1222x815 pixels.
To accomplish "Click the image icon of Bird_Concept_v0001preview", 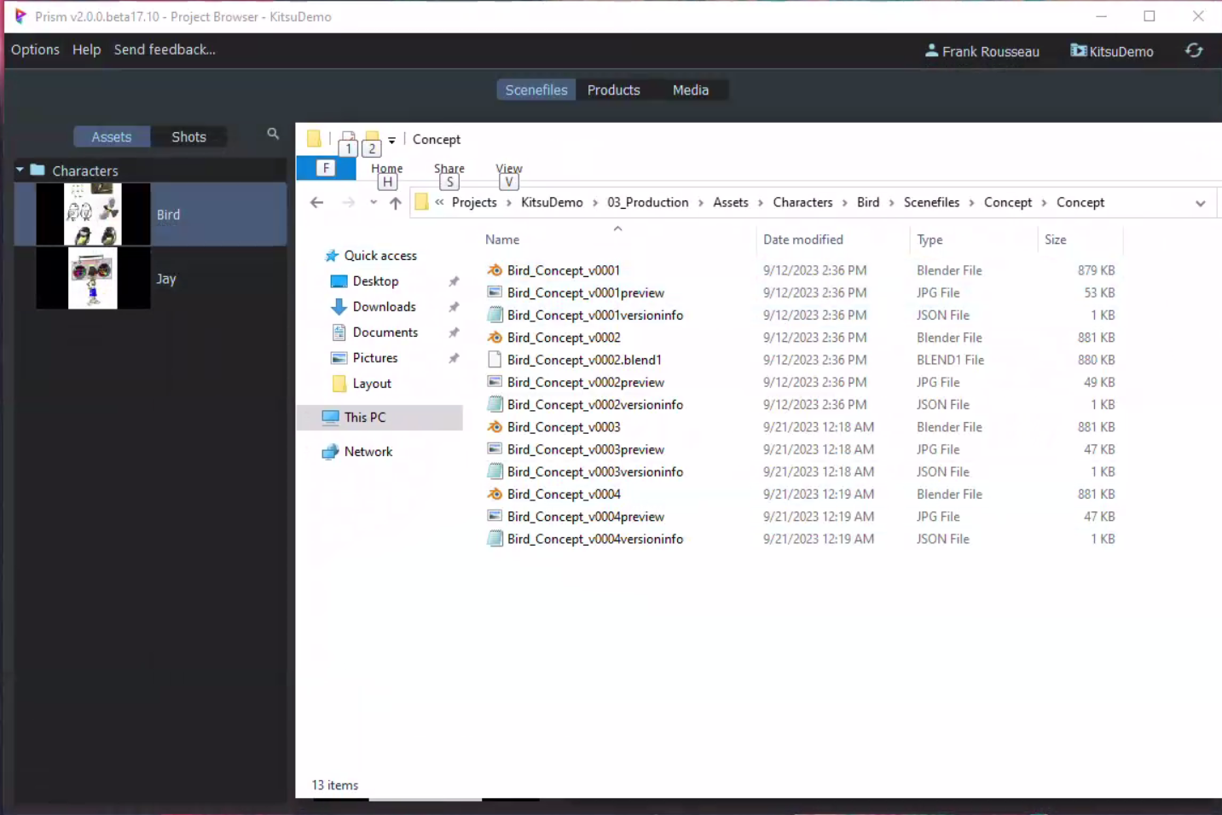I will point(495,292).
